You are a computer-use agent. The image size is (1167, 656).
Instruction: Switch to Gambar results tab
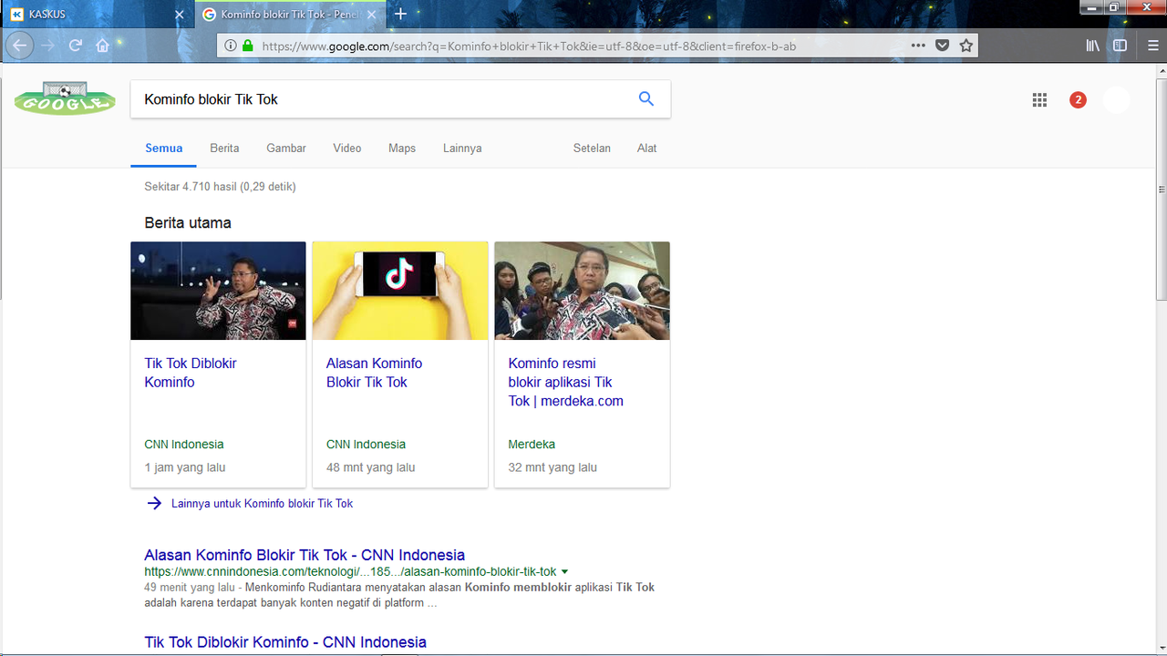click(286, 149)
